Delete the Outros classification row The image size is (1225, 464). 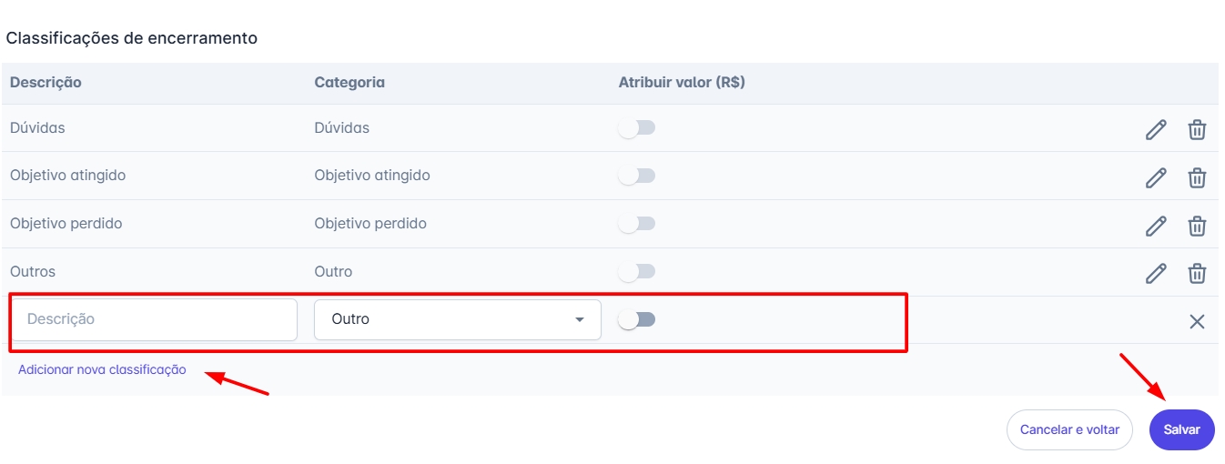click(x=1198, y=273)
